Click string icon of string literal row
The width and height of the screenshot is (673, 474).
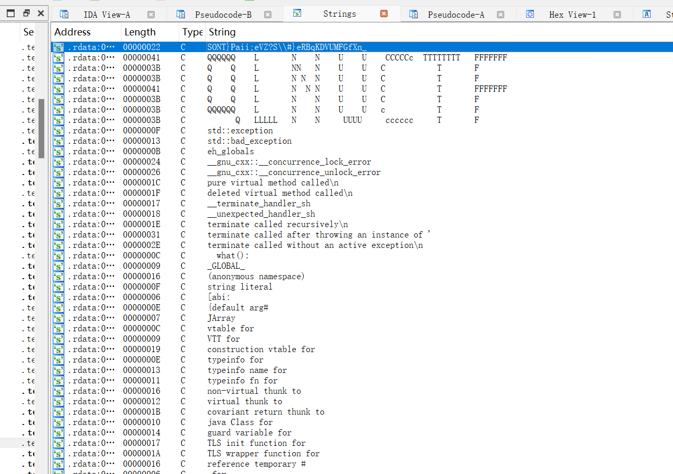pyautogui.click(x=59, y=287)
